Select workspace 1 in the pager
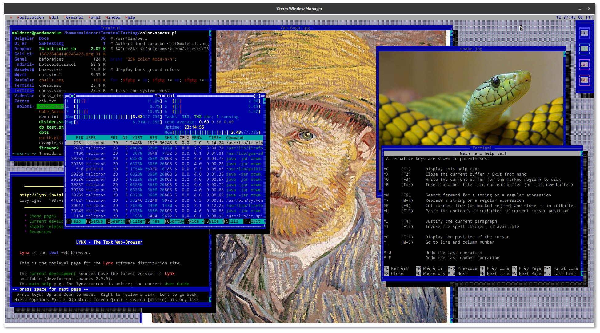The image size is (600, 333). pyautogui.click(x=584, y=33)
